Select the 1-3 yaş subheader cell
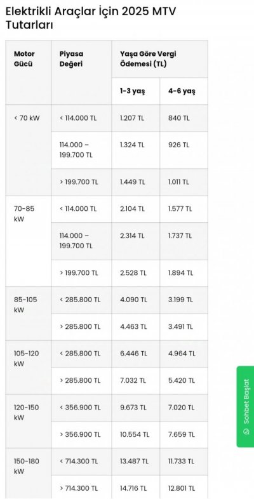Viewport: 254px width, 499px height. pyautogui.click(x=136, y=91)
